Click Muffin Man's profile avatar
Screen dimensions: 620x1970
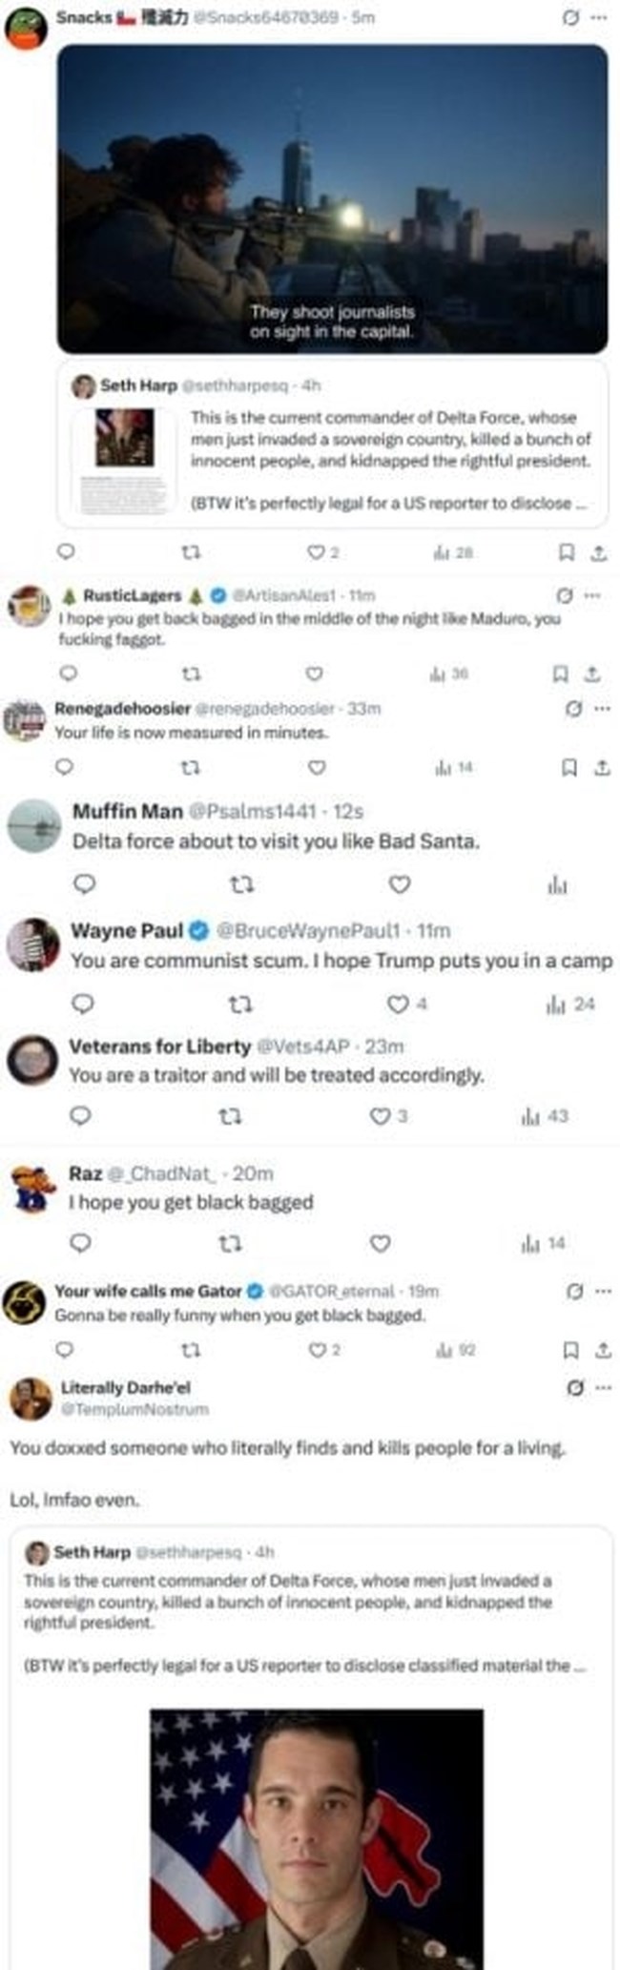click(x=34, y=825)
